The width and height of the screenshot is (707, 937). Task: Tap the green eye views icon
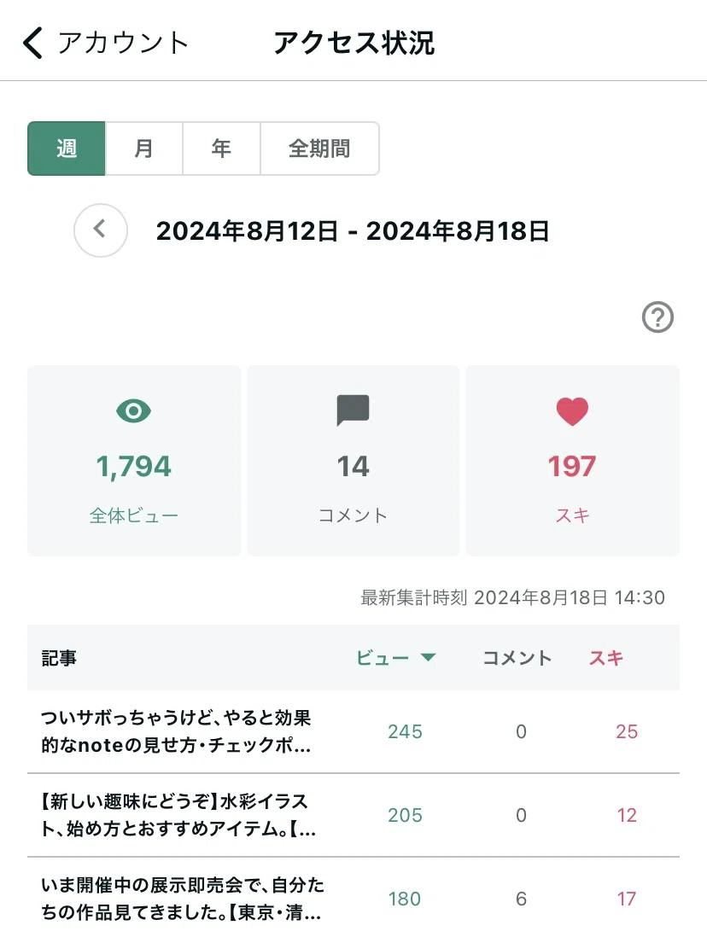click(x=133, y=411)
